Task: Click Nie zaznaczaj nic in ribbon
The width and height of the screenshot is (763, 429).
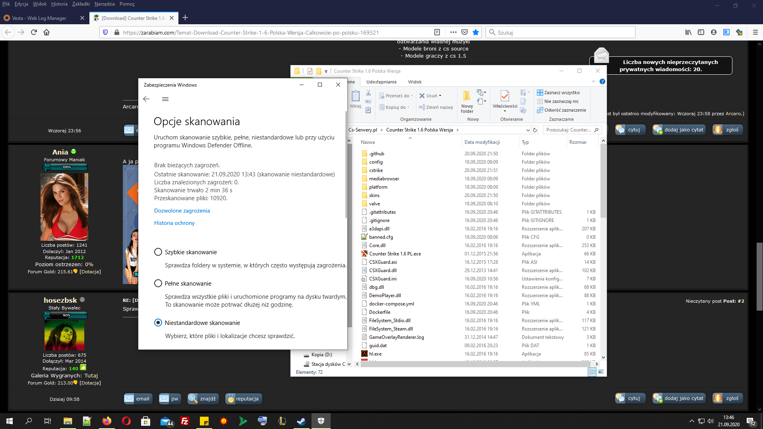Action: pos(558,101)
